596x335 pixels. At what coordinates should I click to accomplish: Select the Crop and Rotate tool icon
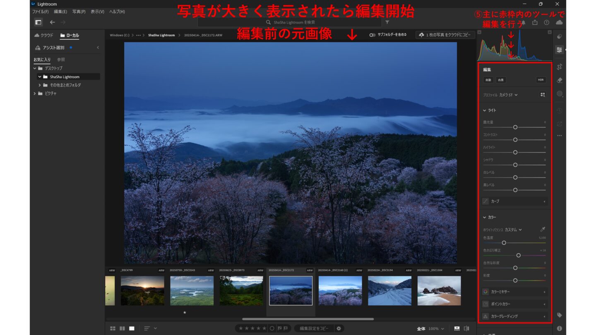coord(560,67)
